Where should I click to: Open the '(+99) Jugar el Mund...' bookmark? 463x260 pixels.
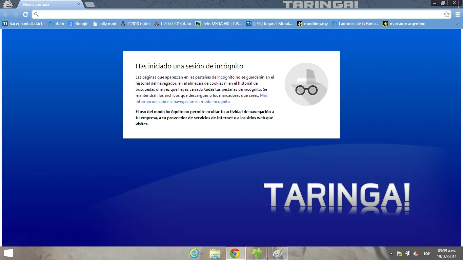tap(269, 24)
